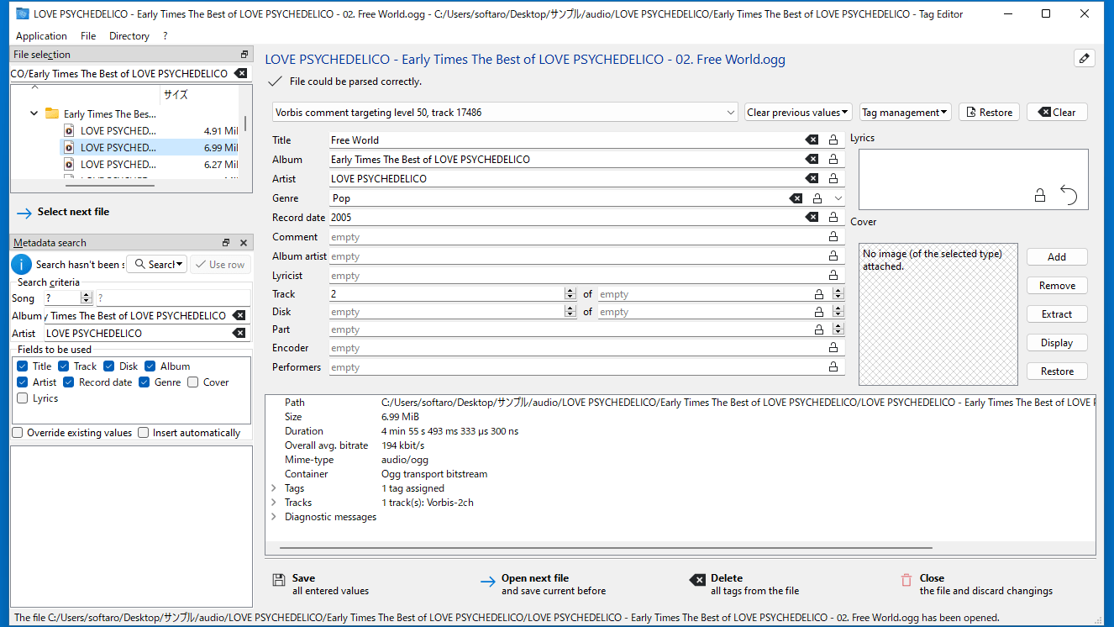Toggle the Artist field checkbox

(x=23, y=382)
